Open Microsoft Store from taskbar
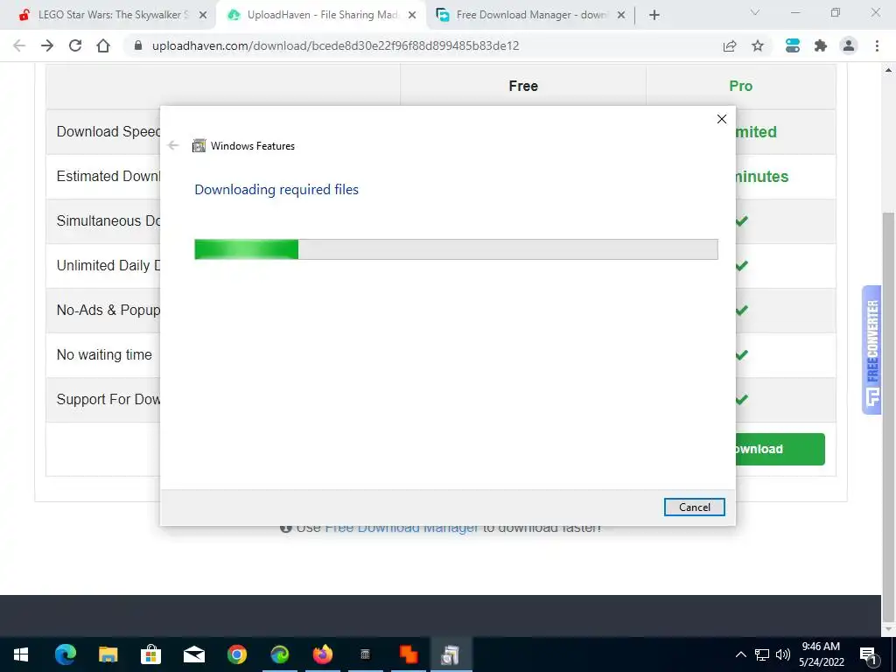 (150, 654)
